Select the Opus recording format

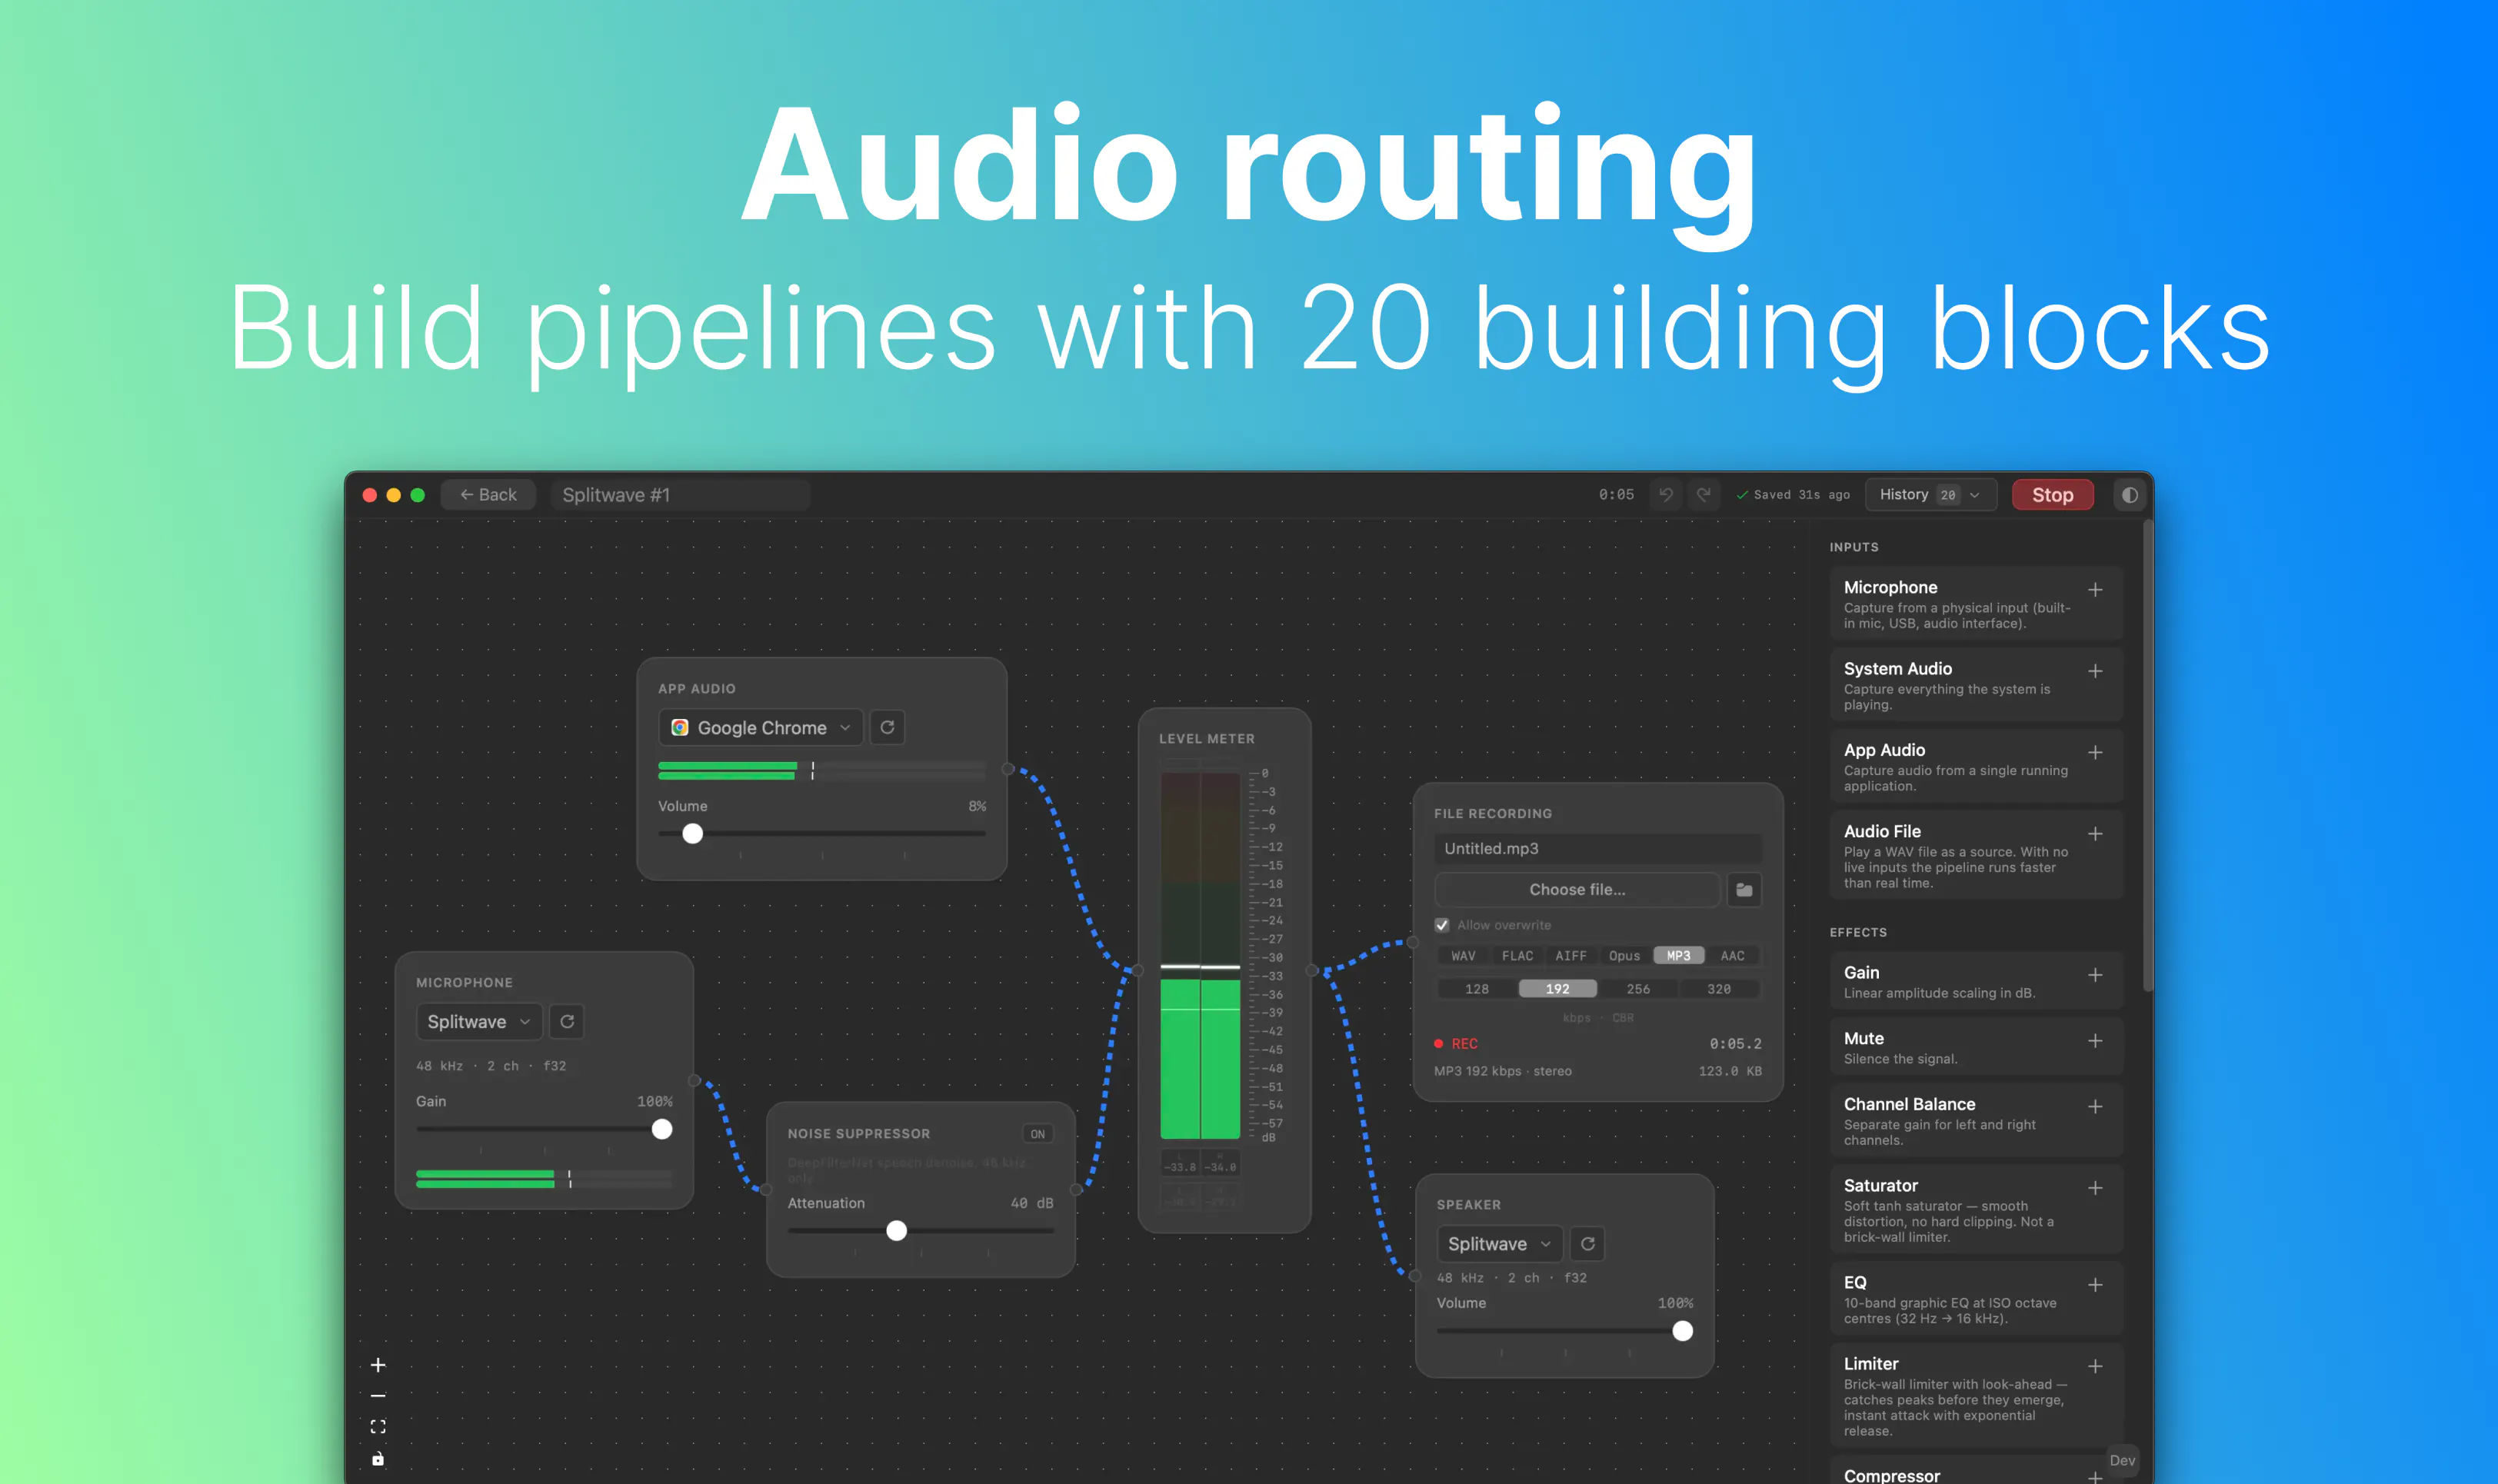(x=1624, y=956)
